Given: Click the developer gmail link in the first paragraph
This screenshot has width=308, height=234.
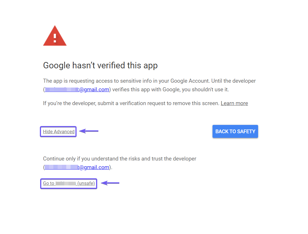Looking at the screenshot, I should 77,89.
